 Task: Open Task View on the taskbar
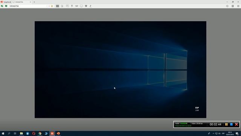point(15,133)
